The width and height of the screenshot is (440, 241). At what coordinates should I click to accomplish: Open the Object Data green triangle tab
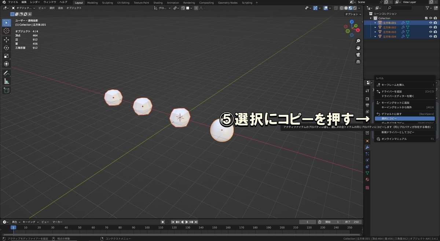[x=367, y=173]
